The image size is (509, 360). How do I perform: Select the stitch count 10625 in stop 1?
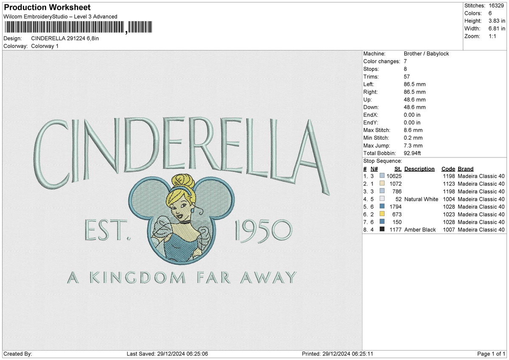[x=394, y=176]
